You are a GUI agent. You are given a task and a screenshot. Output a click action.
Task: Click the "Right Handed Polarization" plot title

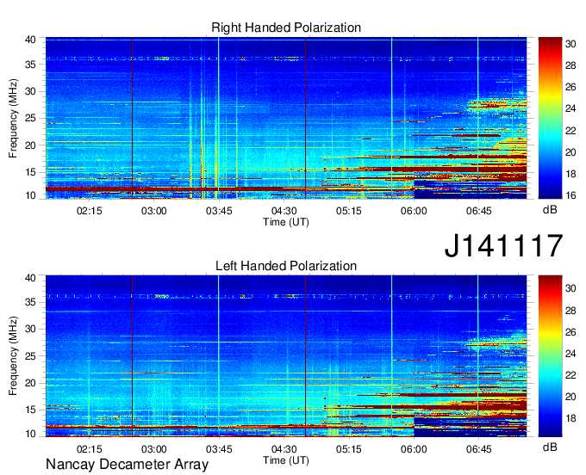point(286,28)
